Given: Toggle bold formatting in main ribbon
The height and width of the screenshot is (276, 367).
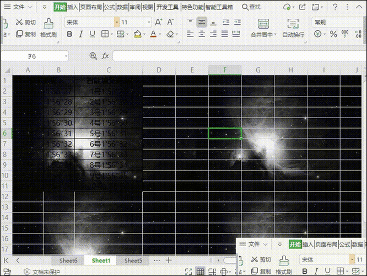Looking at the screenshot, I should pyautogui.click(x=69, y=34).
